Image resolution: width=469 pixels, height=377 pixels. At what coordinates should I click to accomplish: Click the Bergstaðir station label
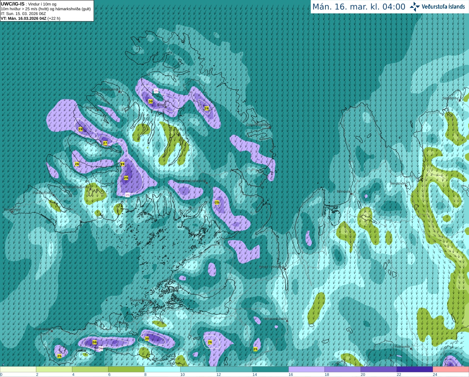click(x=398, y=183)
